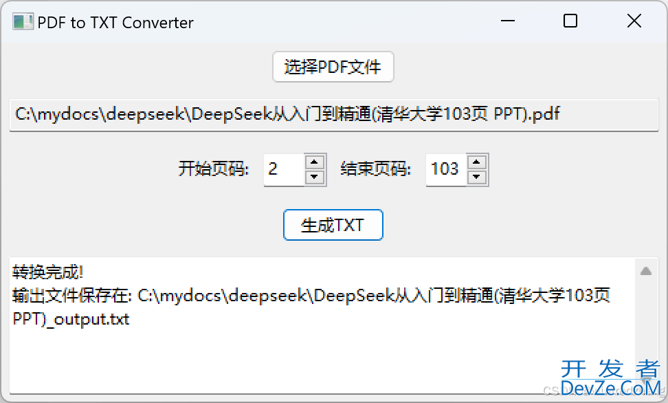
Task: Click the 选择PDF文件 button
Action: pyautogui.click(x=333, y=67)
